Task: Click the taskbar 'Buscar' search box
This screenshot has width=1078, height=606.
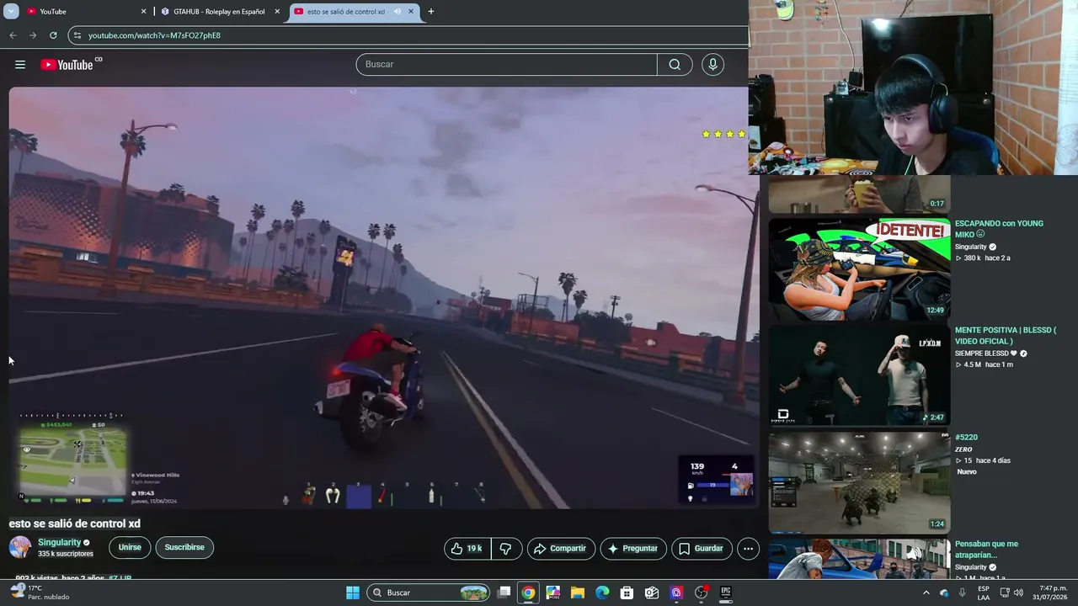Action: pos(430,593)
